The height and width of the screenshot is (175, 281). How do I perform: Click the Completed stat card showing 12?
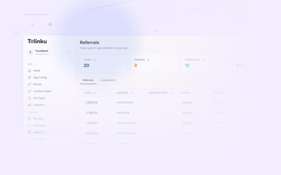tap(205, 63)
